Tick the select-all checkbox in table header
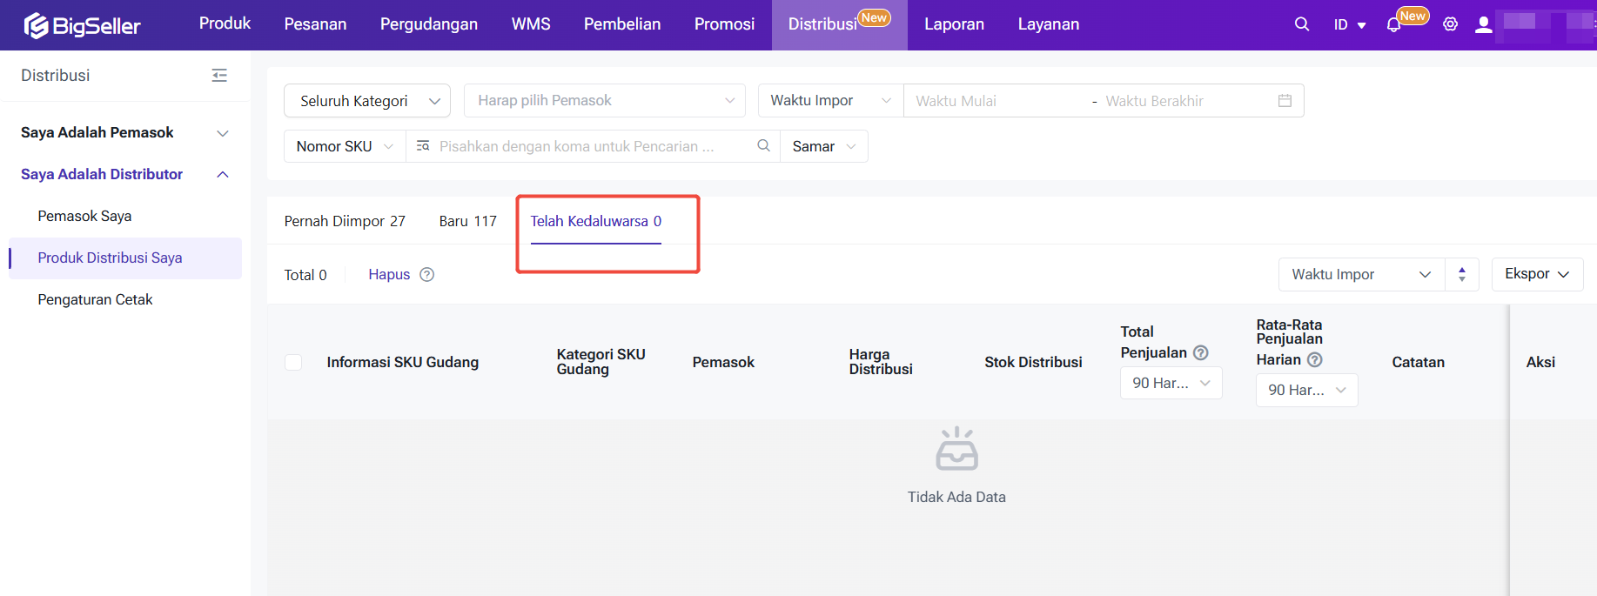The height and width of the screenshot is (596, 1597). point(293,363)
